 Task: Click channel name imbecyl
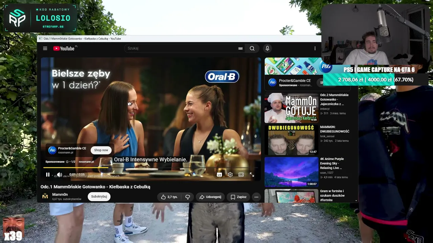(325, 109)
